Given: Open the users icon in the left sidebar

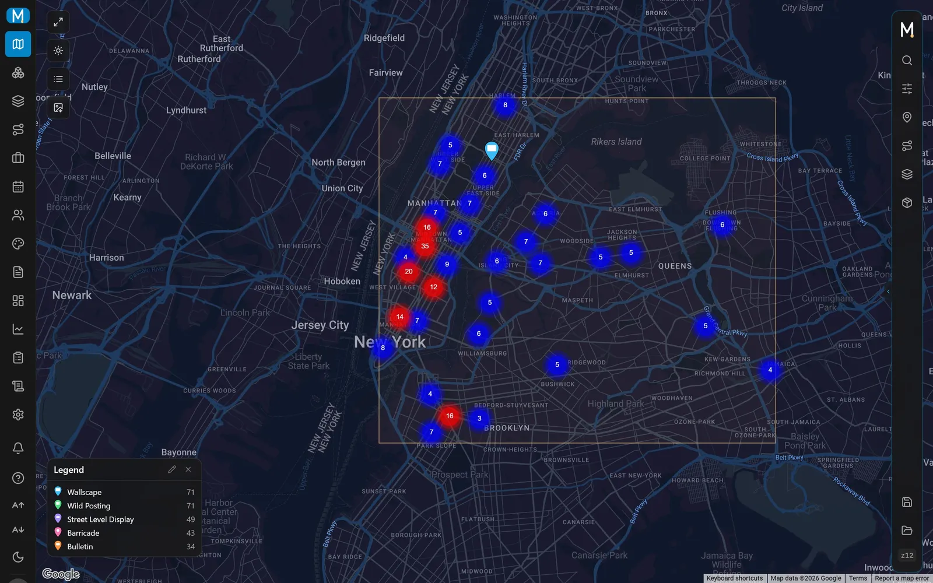Looking at the screenshot, I should tap(18, 215).
